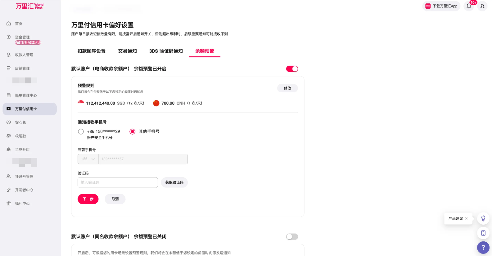Click the lightbulb suggestion icon
492x256 pixels.
click(483, 218)
